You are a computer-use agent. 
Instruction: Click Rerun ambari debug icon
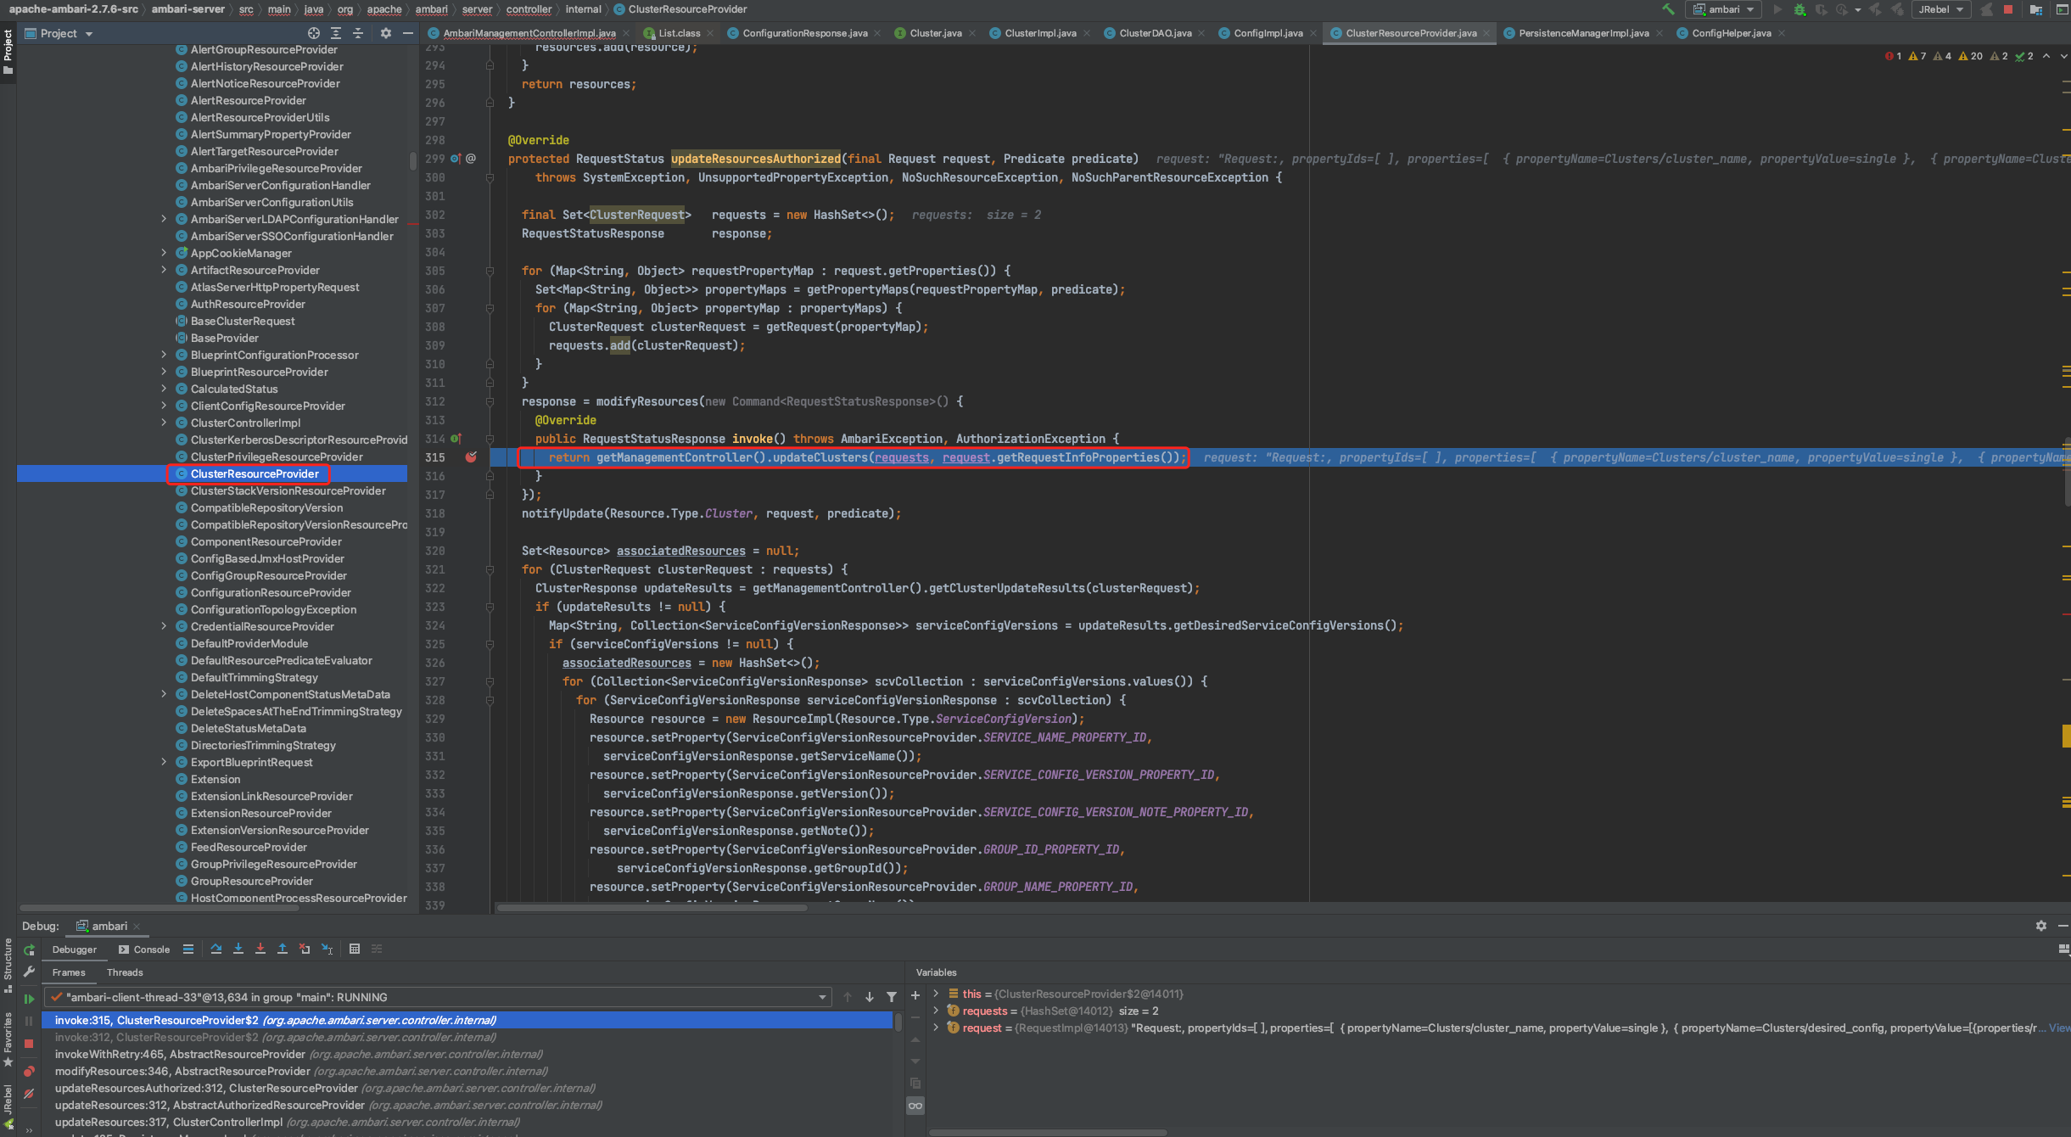29,949
